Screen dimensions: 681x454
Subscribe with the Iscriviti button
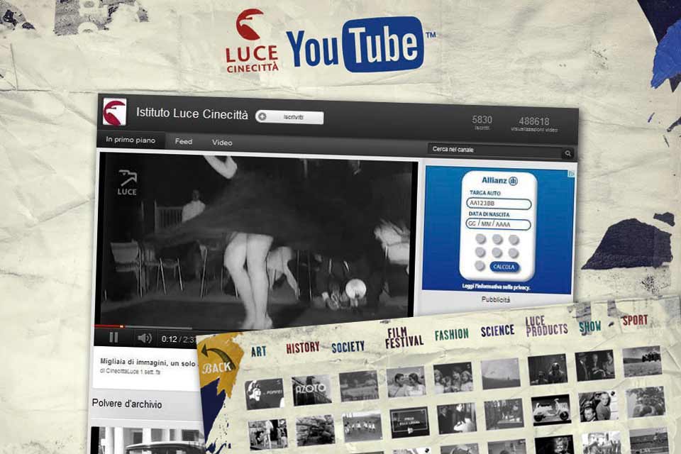[x=289, y=117]
